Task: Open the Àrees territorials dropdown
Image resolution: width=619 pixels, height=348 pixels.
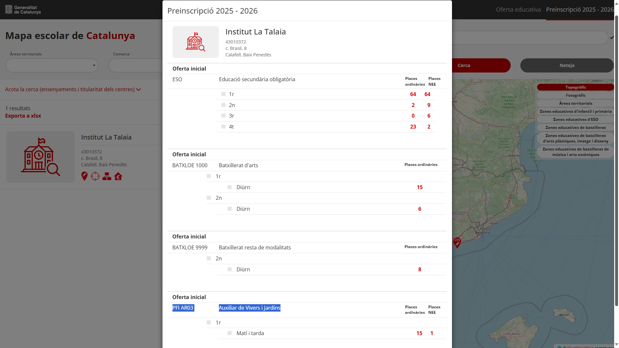Action: [52, 65]
